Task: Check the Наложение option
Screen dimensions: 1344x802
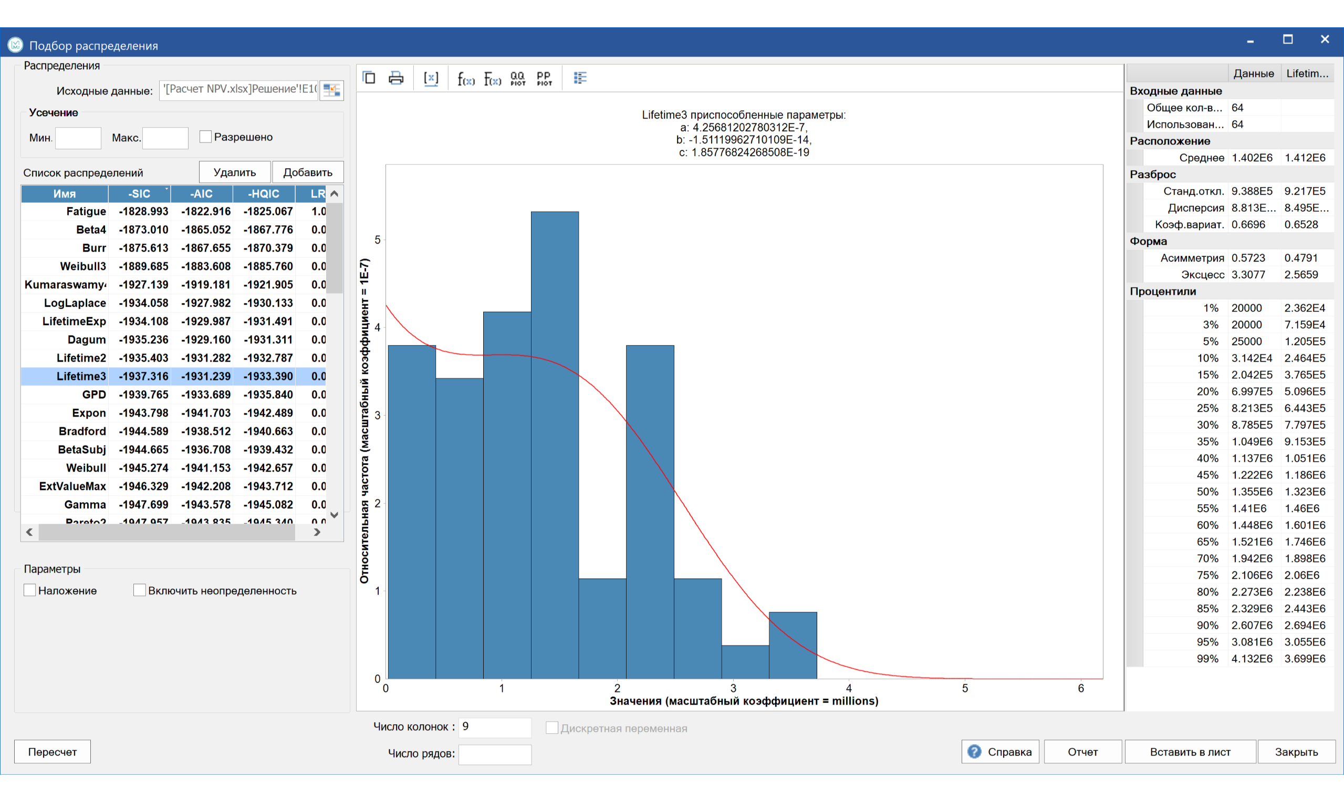Action: 30,590
